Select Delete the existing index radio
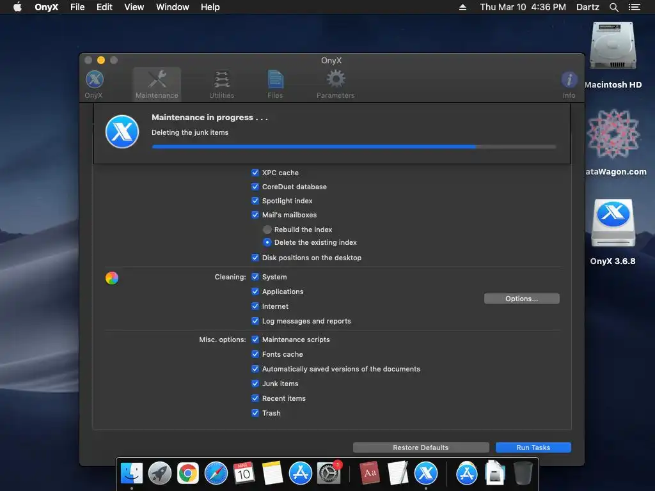 pos(267,242)
